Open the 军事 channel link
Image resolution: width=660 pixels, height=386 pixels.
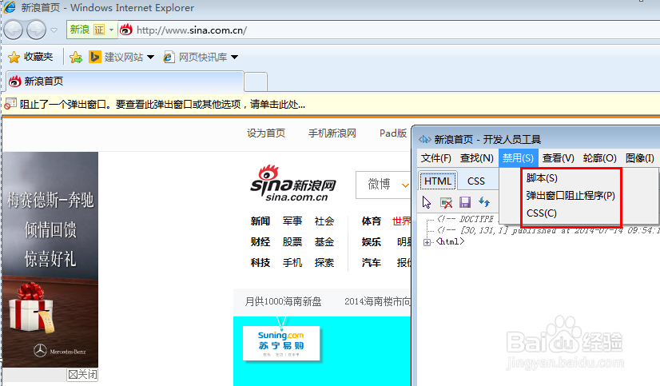(292, 221)
